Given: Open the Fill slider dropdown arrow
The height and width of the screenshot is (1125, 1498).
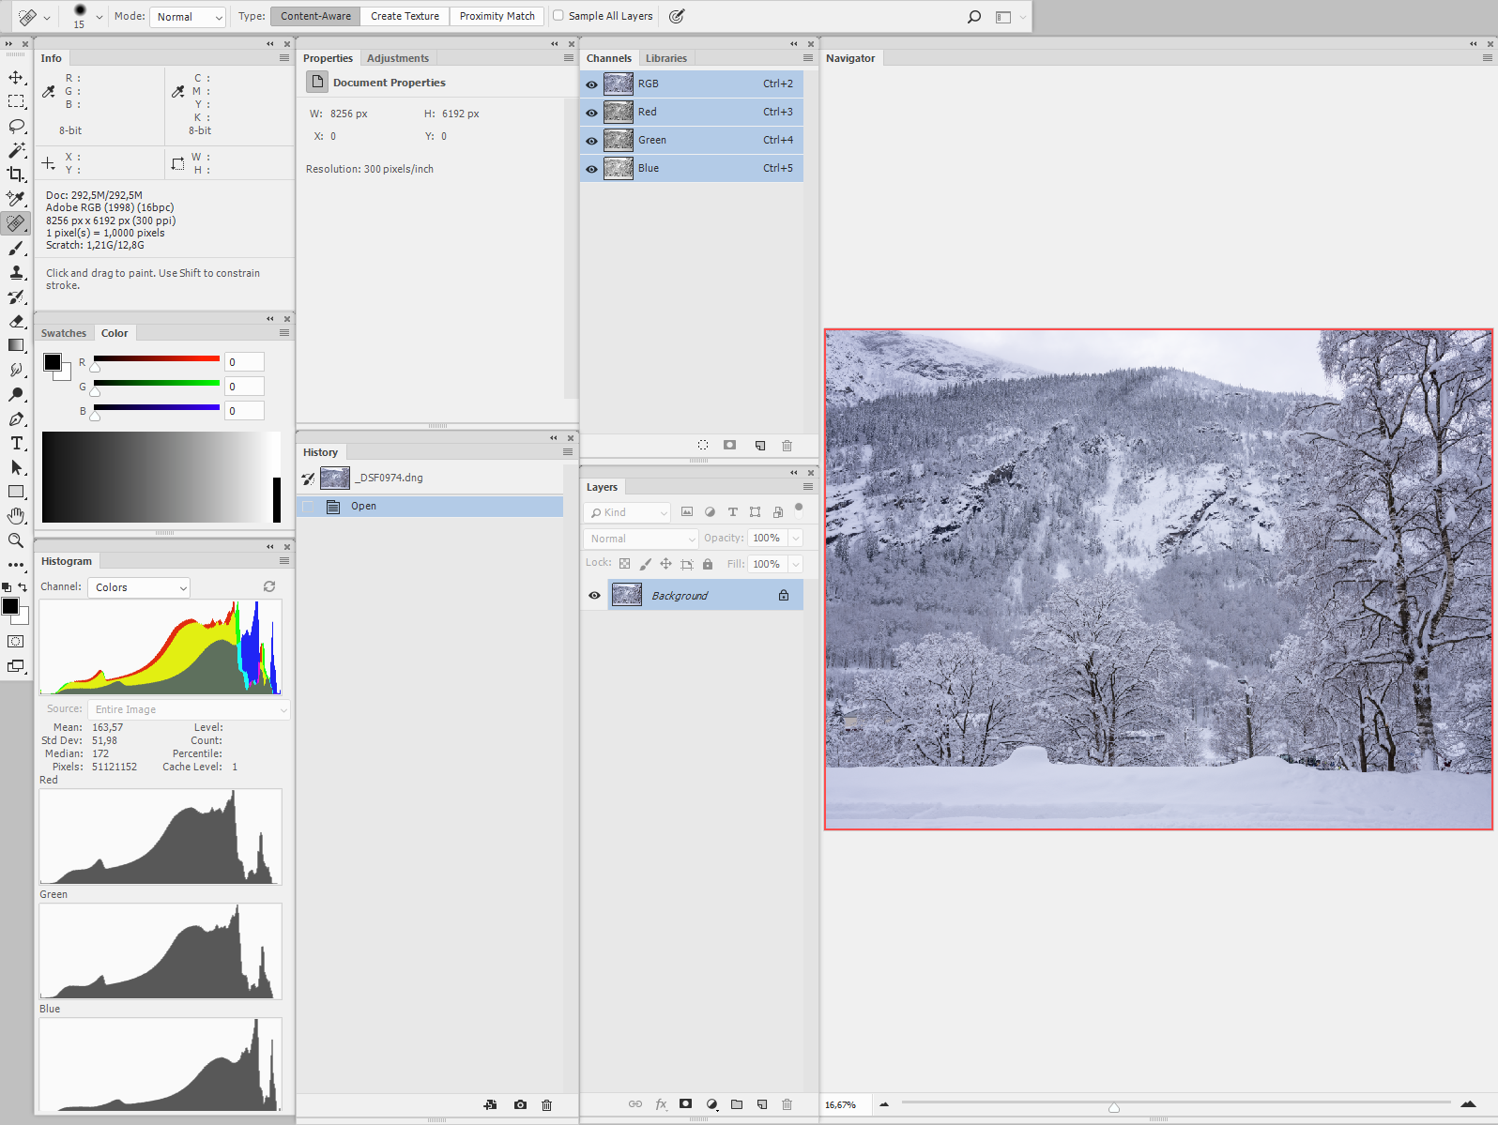Looking at the screenshot, I should point(796,564).
